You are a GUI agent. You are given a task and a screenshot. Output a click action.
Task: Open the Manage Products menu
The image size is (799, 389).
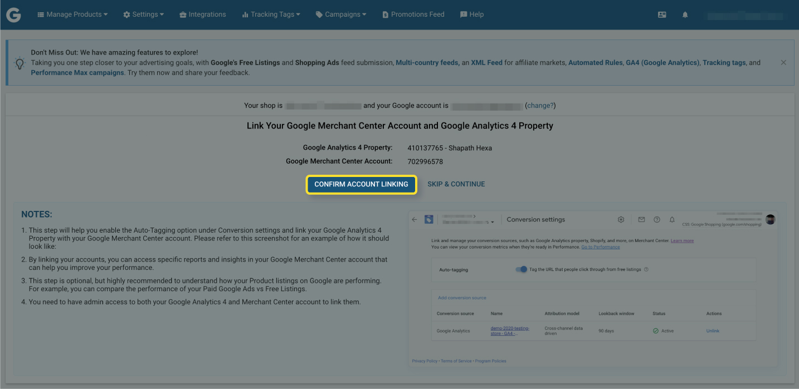tap(72, 14)
